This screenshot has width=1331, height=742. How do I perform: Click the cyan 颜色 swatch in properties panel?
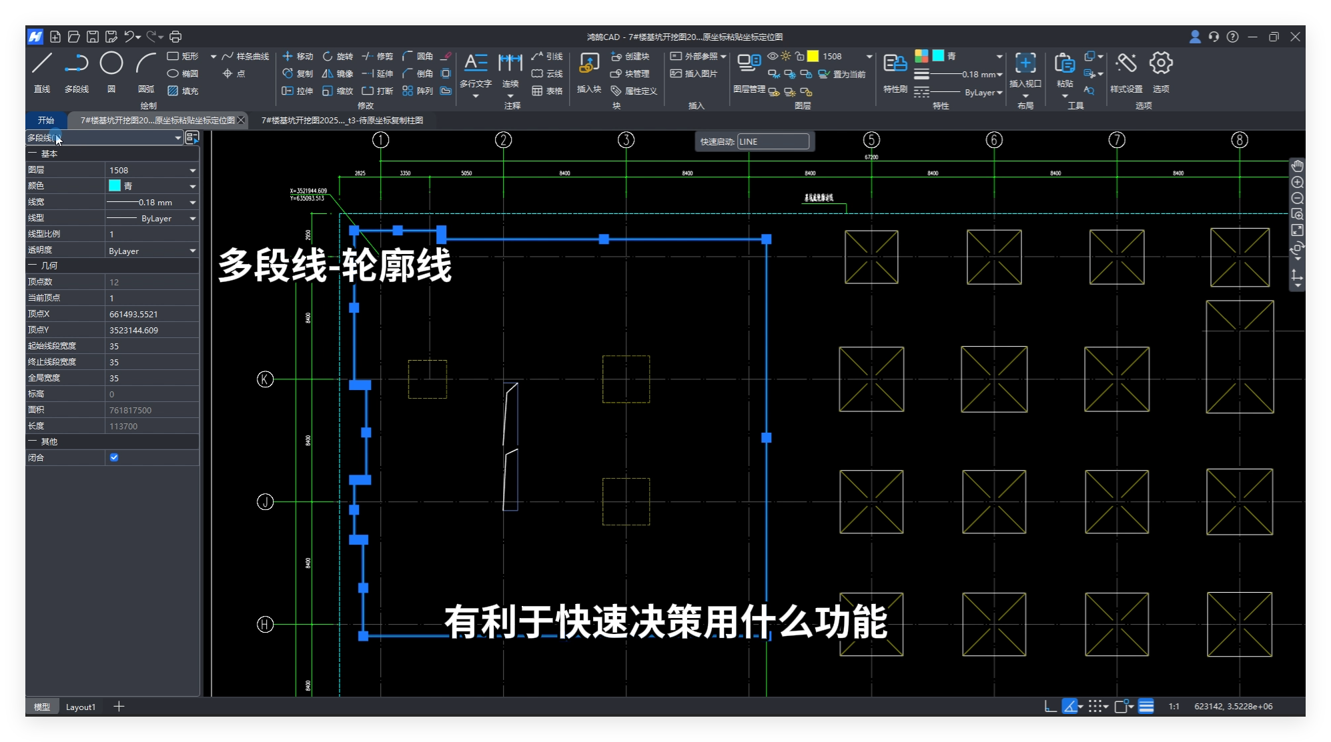coord(115,186)
